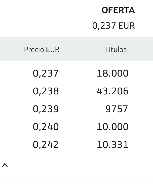Select the 0,240 price cell
The height and width of the screenshot is (192, 153).
pos(46,127)
